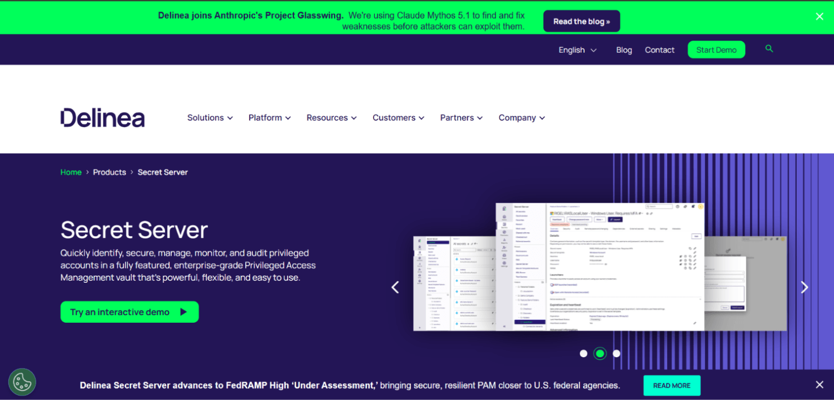This screenshot has width=834, height=400.
Task: Select the third carousel dot
Action: [617, 353]
